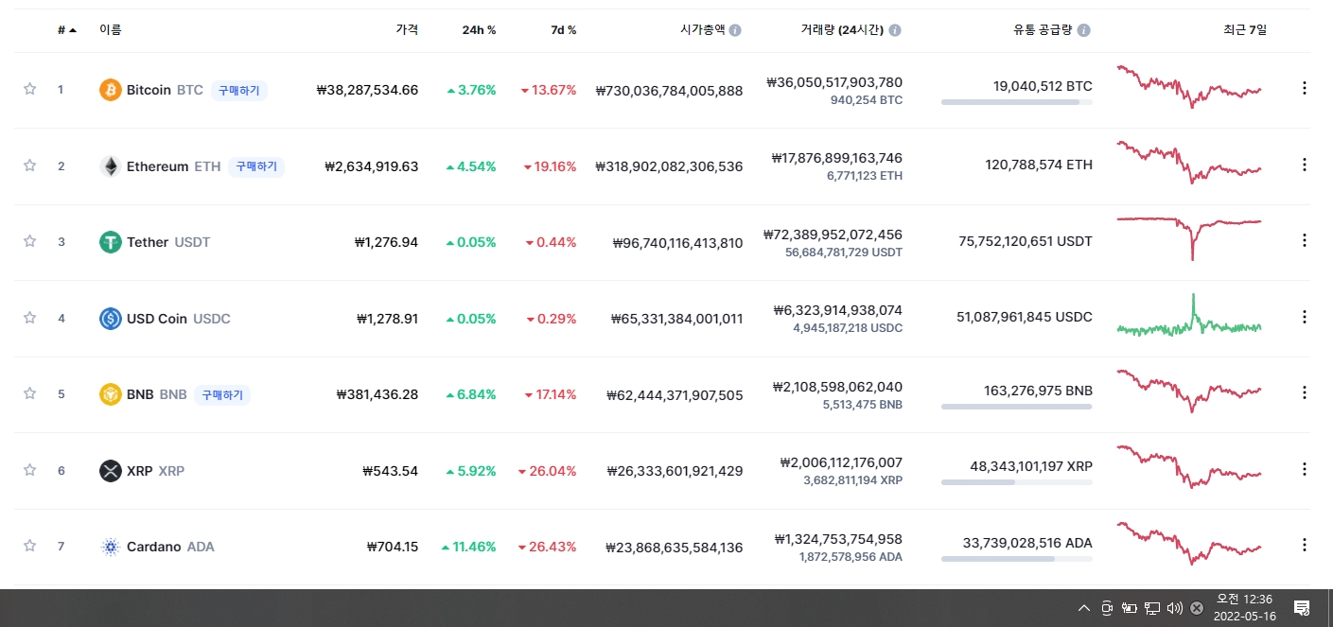
Task: Click 구매하기 button next to Ethereum
Action: tap(255, 166)
